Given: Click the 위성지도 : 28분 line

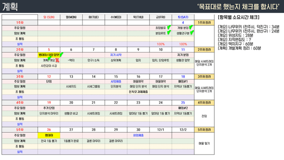Looking at the screenshot, I should 236,36.
